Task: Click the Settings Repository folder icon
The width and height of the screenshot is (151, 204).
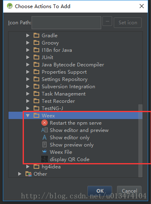Action: pyautogui.click(x=36, y=79)
